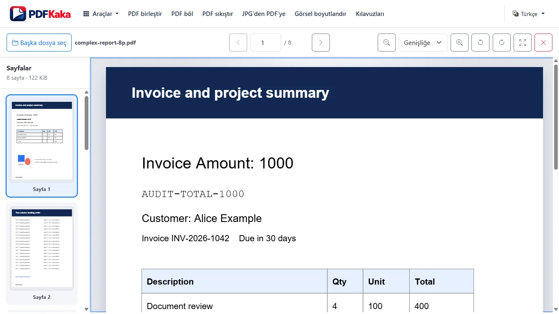Open JPG'den PDF'ye from the navigation

click(264, 14)
